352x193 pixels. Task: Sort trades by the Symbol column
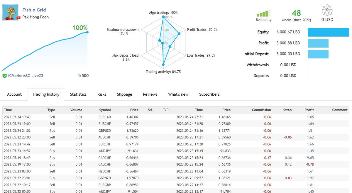pyautogui.click(x=105, y=110)
